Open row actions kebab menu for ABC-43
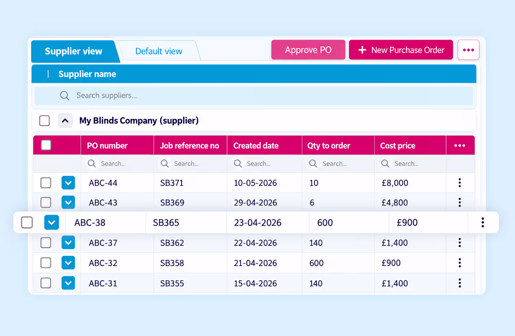The image size is (515, 336). (460, 202)
